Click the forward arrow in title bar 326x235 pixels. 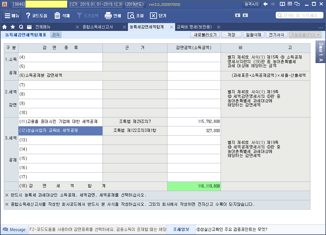(x=273, y=4)
